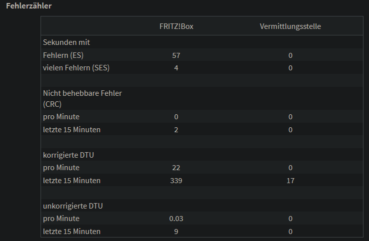Screen dimensions: 369x241
Task: Click the korrigierte DTU label
Action: pos(68,155)
